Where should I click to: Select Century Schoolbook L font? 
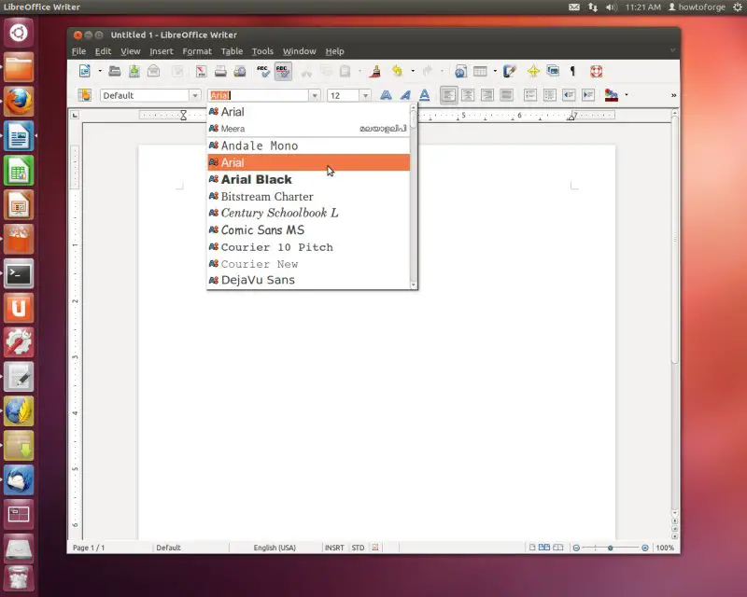coord(309,213)
